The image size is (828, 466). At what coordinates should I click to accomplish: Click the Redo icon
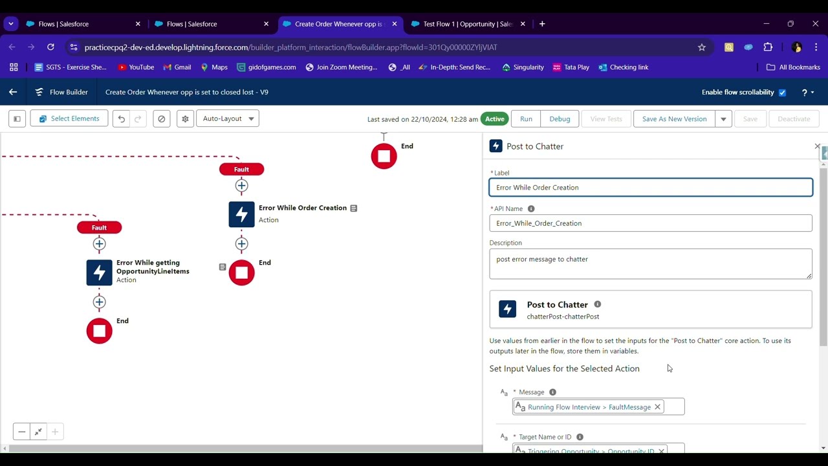pos(138,118)
